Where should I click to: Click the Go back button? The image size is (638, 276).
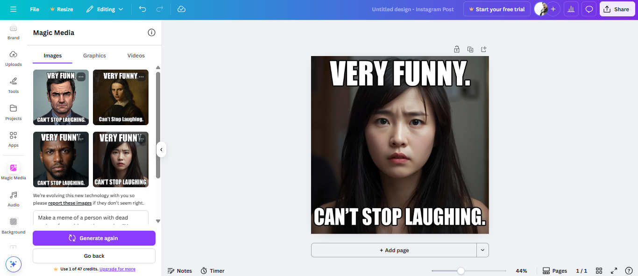(x=93, y=255)
